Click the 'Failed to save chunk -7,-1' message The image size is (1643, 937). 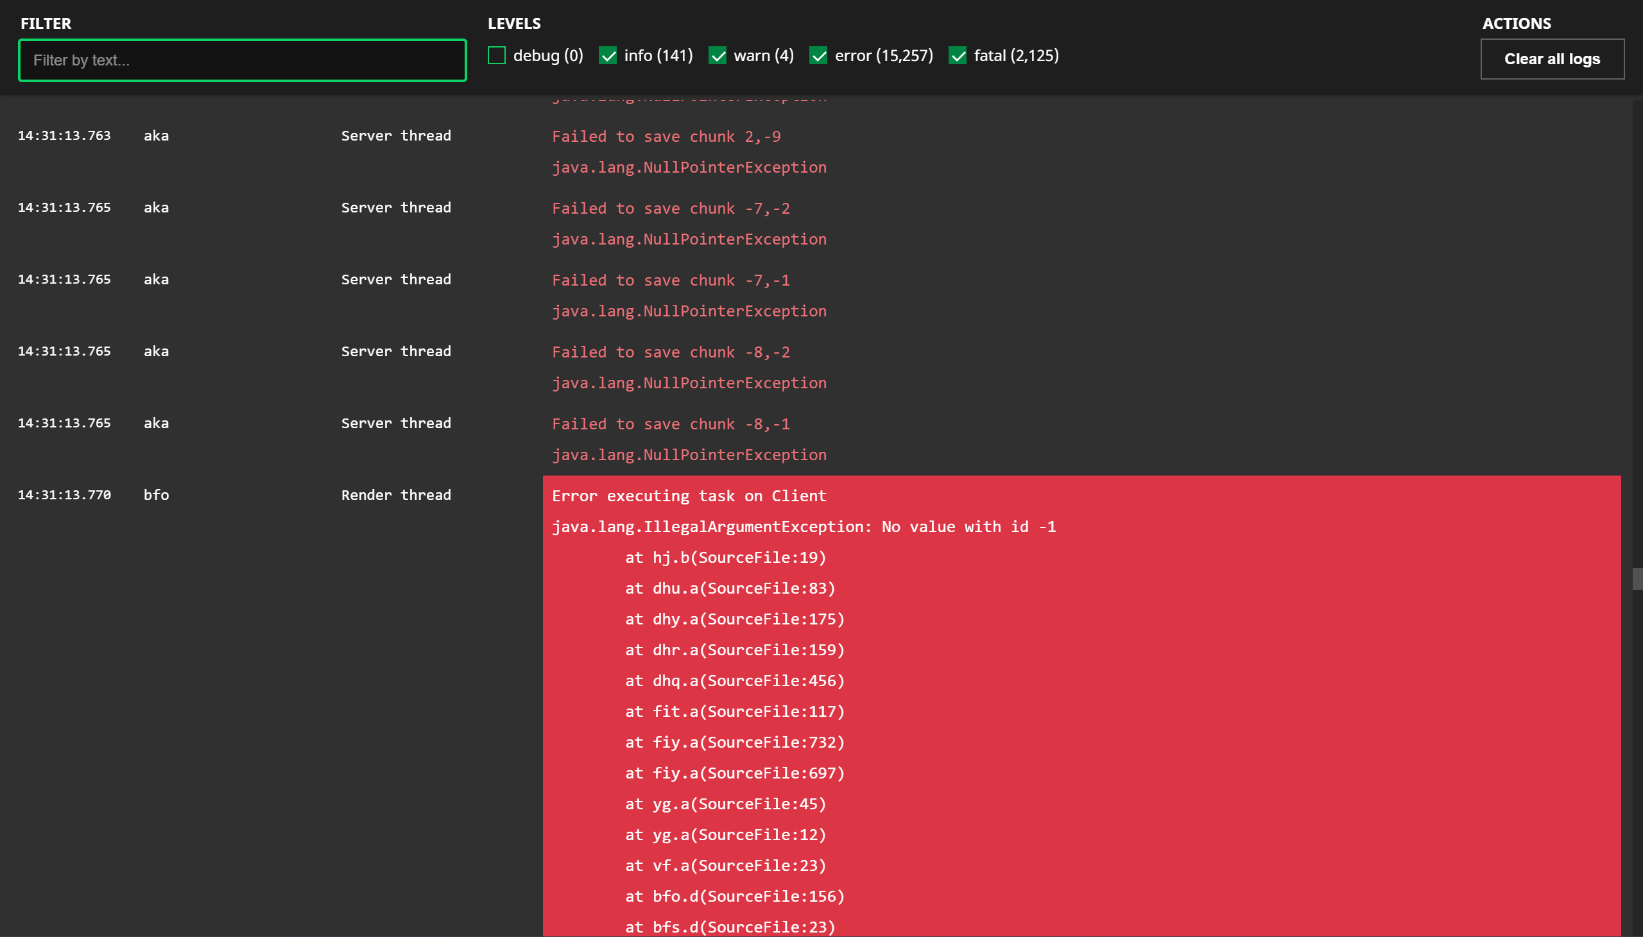tap(671, 280)
